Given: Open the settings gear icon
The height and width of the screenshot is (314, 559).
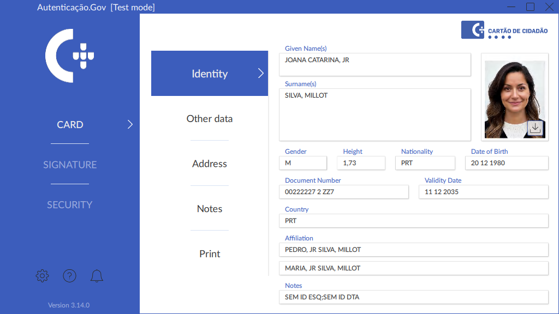Looking at the screenshot, I should (x=42, y=276).
